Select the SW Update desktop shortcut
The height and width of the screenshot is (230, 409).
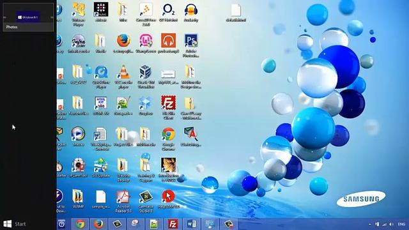click(101, 168)
